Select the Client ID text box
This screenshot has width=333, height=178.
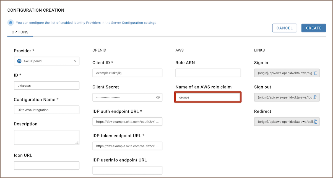(x=127, y=73)
